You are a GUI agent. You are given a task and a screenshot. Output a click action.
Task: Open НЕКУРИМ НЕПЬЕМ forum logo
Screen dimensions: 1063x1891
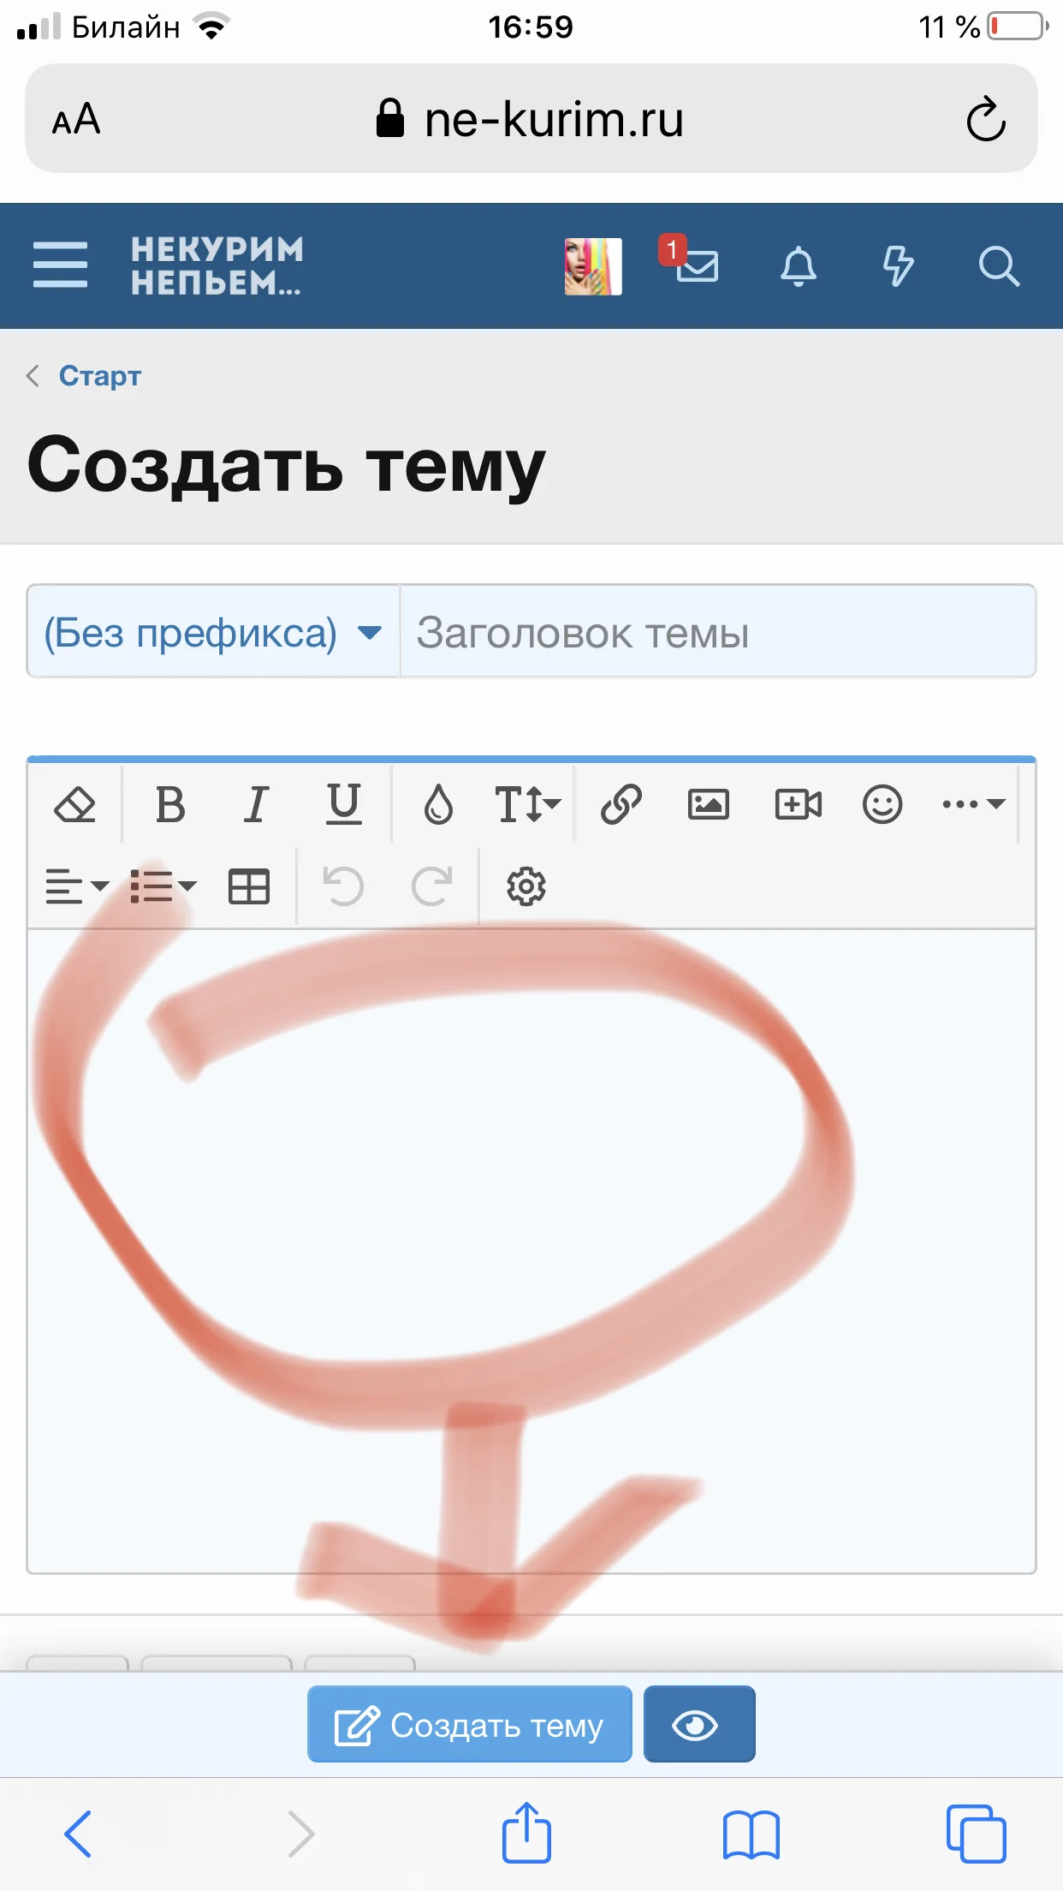[x=217, y=266]
